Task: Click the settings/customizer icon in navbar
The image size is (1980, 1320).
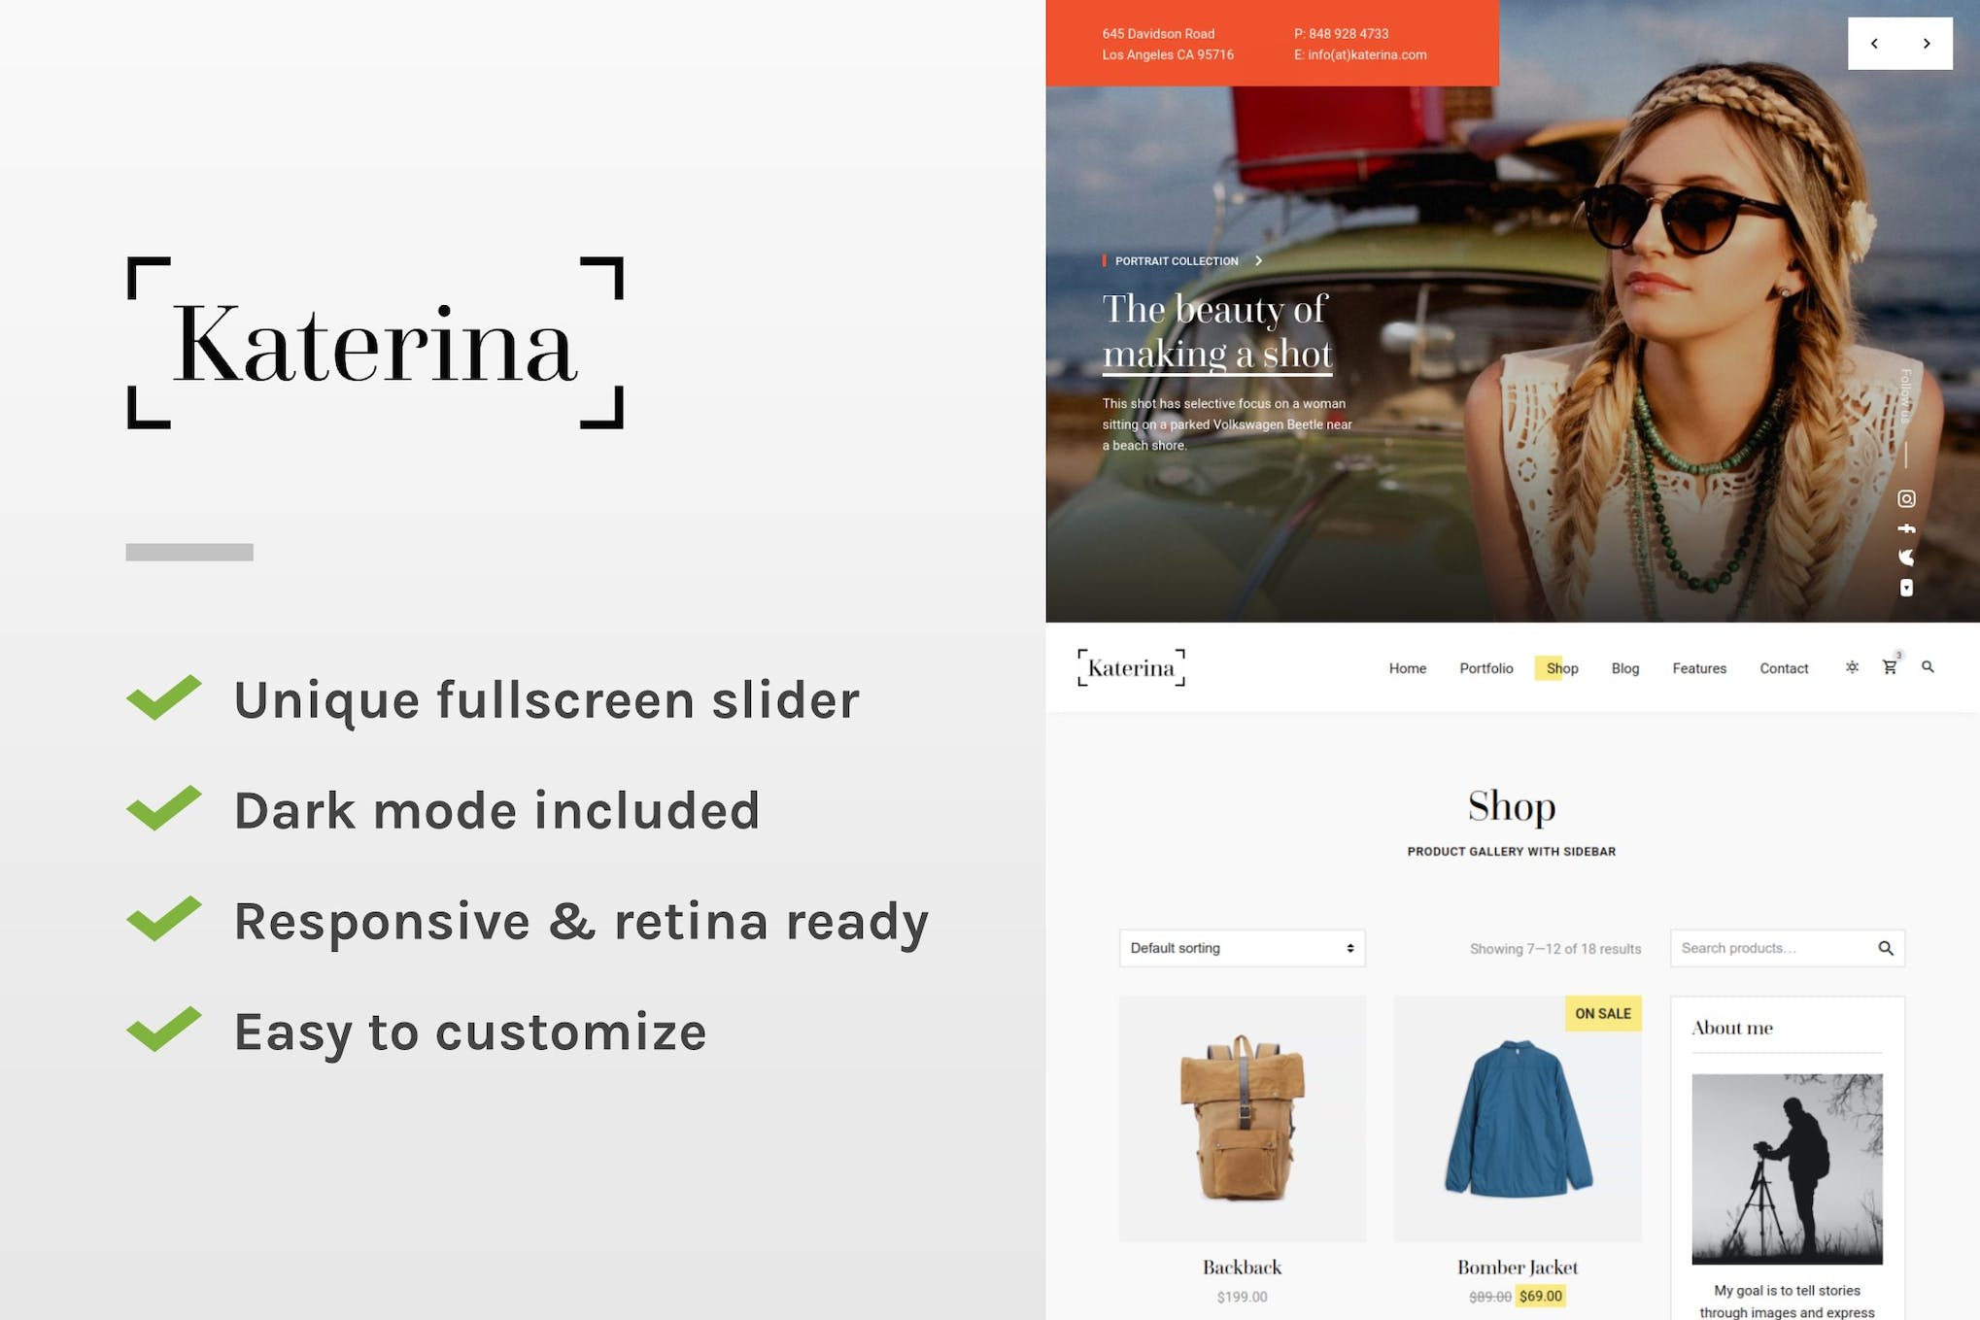Action: [x=1852, y=667]
